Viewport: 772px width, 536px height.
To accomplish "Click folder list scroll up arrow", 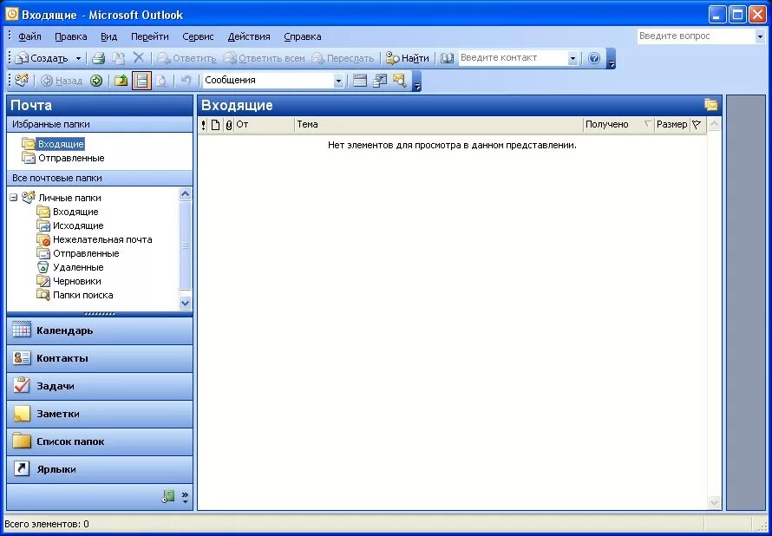I will point(185,194).
